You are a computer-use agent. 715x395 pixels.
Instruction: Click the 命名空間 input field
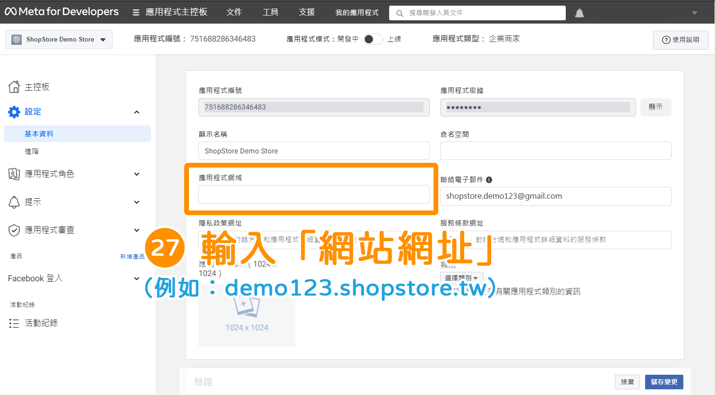pos(556,151)
